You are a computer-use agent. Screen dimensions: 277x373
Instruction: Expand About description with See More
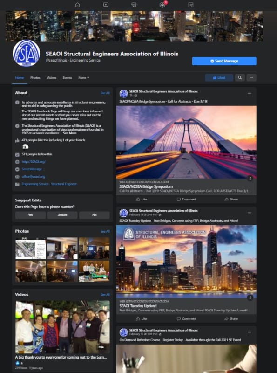(x=70, y=133)
